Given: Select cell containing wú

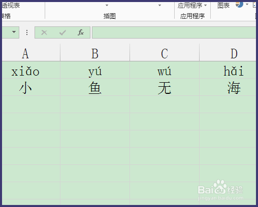Looking at the screenshot, I should click(165, 70).
